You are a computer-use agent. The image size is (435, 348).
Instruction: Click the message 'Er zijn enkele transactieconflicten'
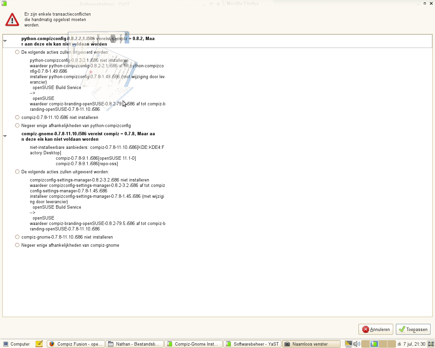pyautogui.click(x=57, y=14)
